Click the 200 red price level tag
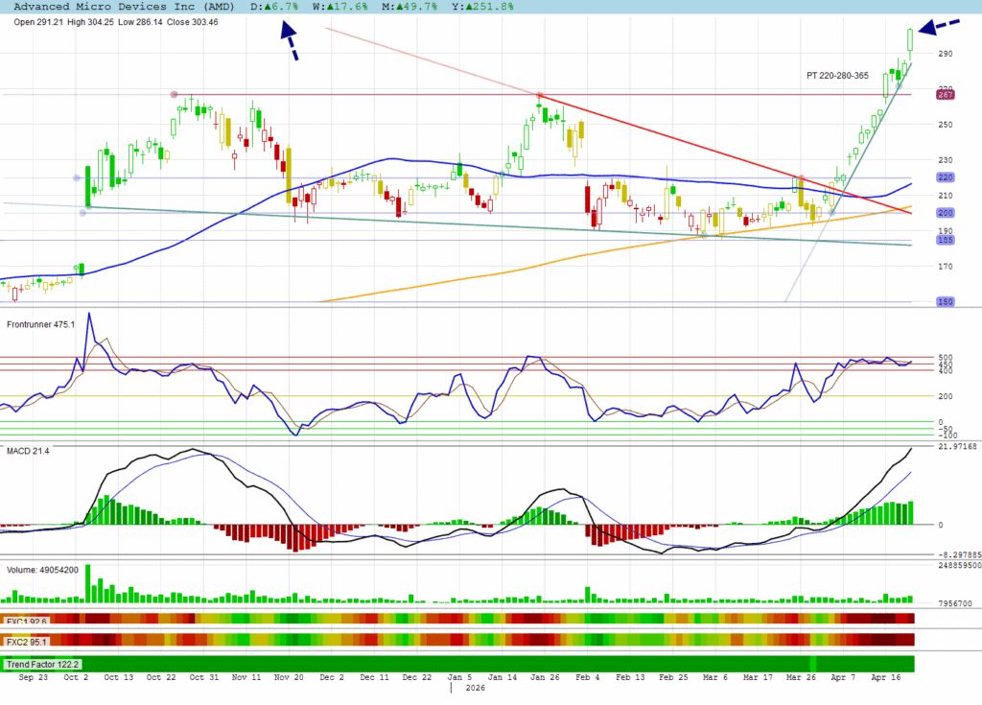This screenshot has height=705, width=982. 945,213
